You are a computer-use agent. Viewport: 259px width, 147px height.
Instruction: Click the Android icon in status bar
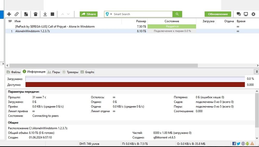coord(247,144)
